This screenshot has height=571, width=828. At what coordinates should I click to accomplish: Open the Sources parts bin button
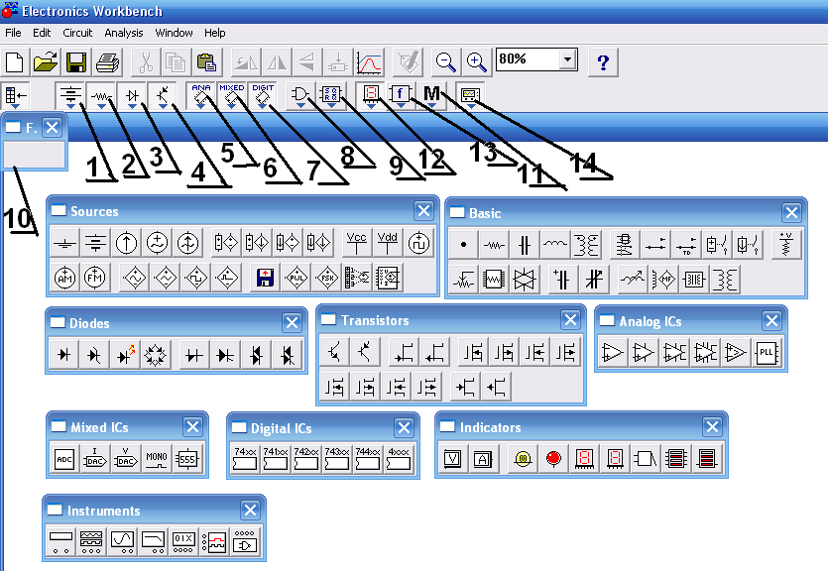70,96
